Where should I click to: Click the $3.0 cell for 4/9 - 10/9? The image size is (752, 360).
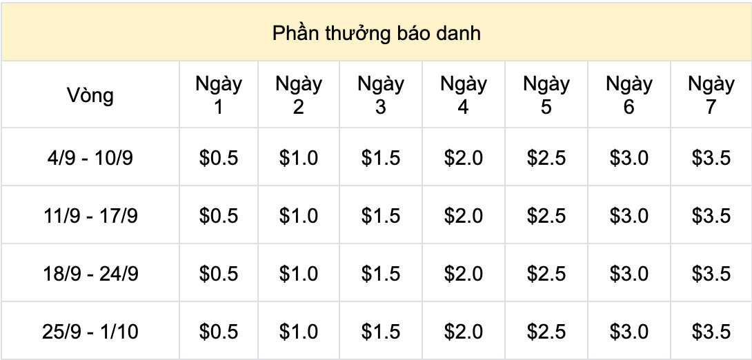pyautogui.click(x=629, y=158)
